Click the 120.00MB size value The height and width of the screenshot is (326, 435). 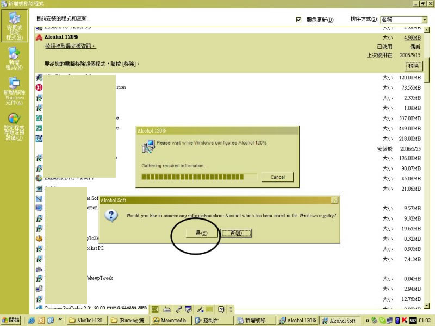coord(410,78)
